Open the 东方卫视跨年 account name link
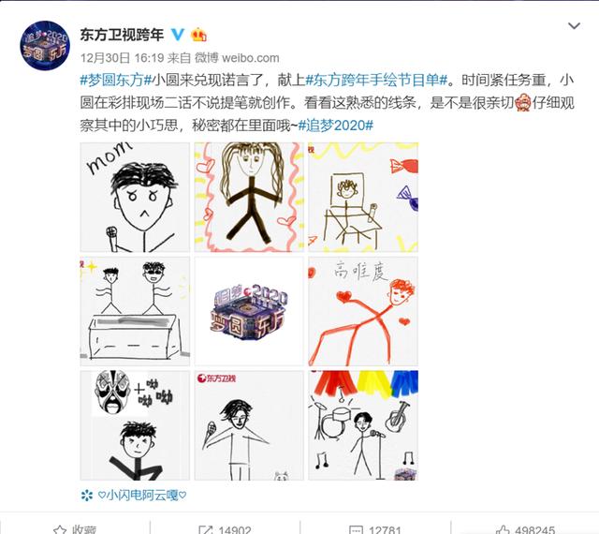Screen dimensions: 599x534 tap(122, 35)
